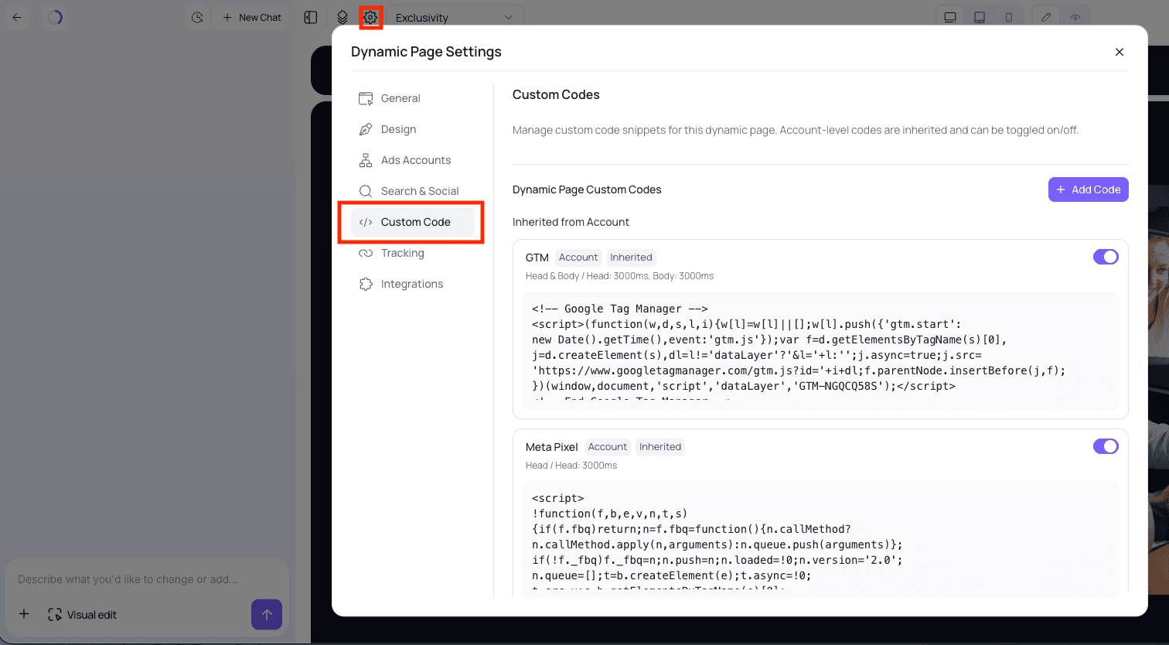Click the Meta Pixel Inherited badge
Screen dimensions: 1169x645
click(660, 447)
